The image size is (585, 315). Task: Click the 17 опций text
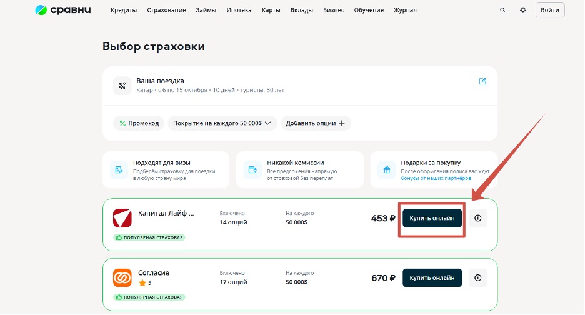[x=233, y=282]
